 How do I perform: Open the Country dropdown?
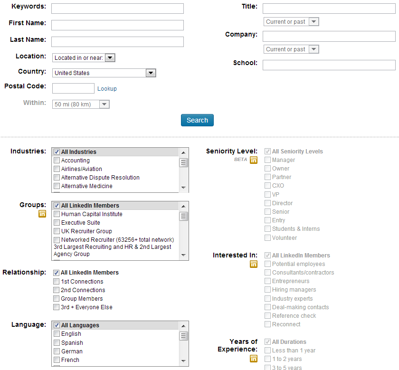[x=104, y=73]
